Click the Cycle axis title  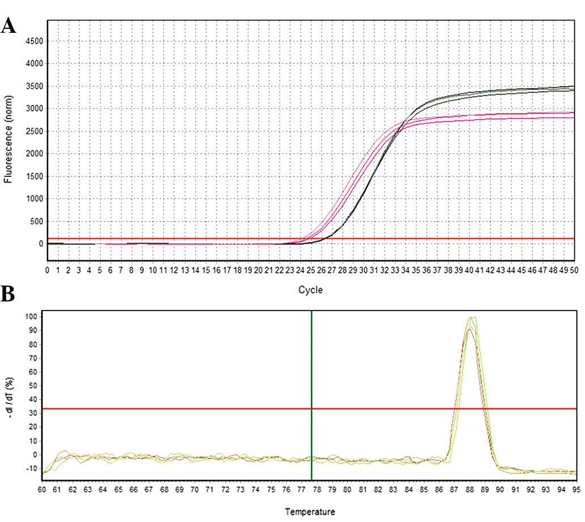pos(310,290)
